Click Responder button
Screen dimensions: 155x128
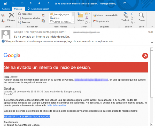tap(25, 14)
